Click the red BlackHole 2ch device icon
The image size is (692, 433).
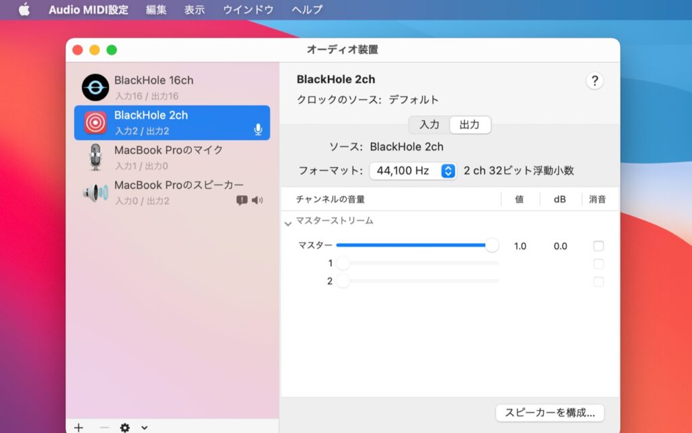tap(95, 122)
